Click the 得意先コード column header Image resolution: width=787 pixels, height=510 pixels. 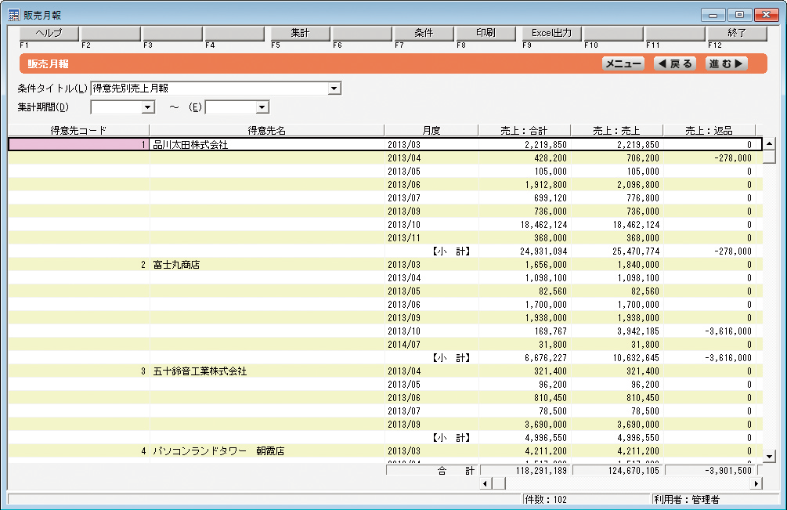pyautogui.click(x=78, y=131)
